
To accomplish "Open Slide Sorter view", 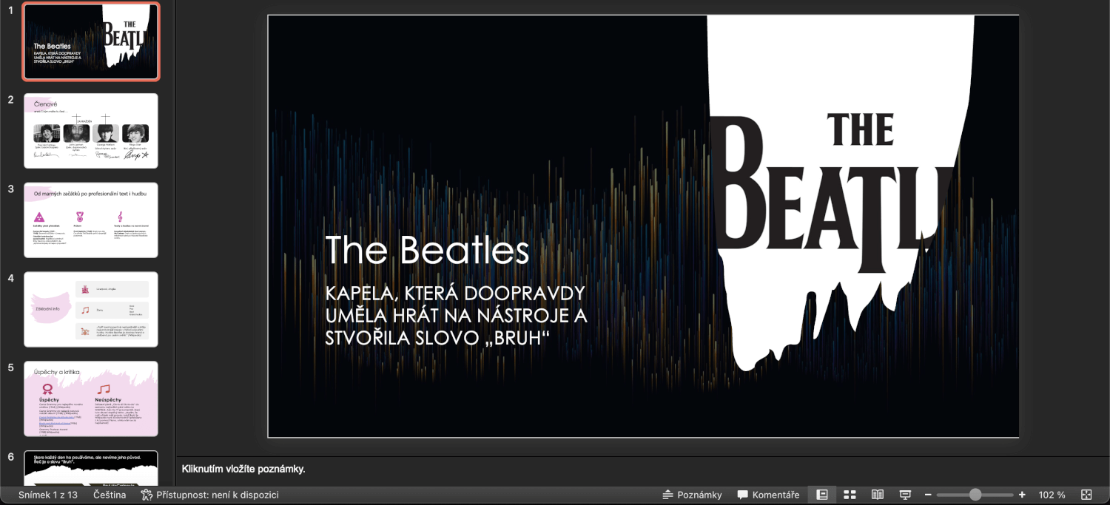I will point(850,495).
